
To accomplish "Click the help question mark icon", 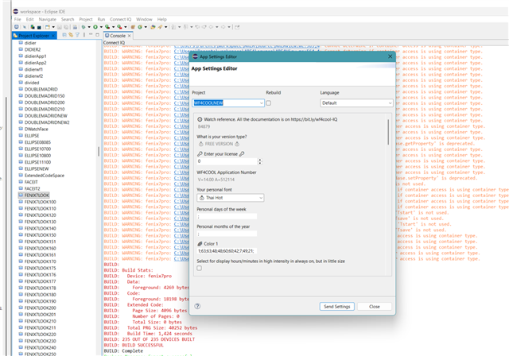I will 197,306.
